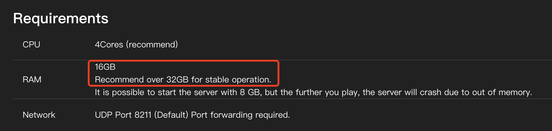This screenshot has width=552, height=131.
Task: Click the 4Cores (recommend) text
Action: point(136,45)
